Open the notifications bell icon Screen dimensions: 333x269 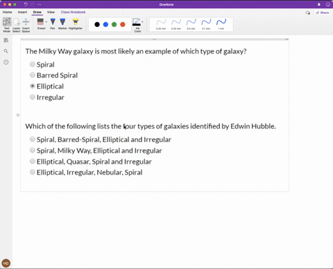(318, 4)
